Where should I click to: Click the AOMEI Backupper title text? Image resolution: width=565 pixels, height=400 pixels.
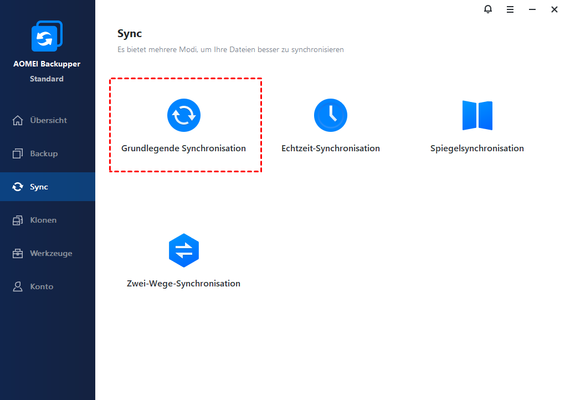(47, 64)
